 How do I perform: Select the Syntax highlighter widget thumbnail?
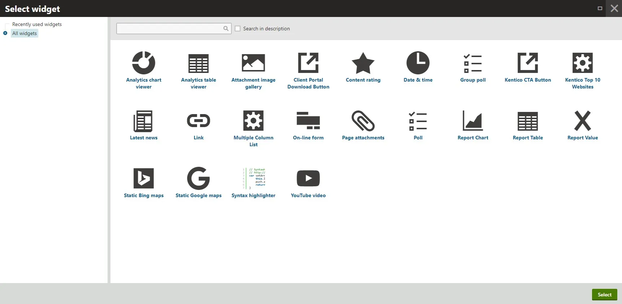(253, 178)
